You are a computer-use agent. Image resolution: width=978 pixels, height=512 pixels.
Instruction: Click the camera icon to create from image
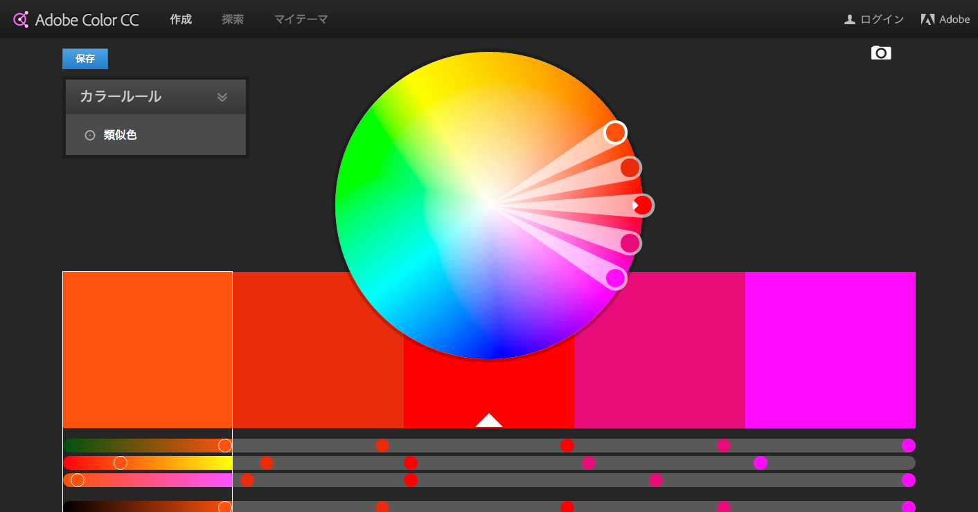(x=881, y=53)
